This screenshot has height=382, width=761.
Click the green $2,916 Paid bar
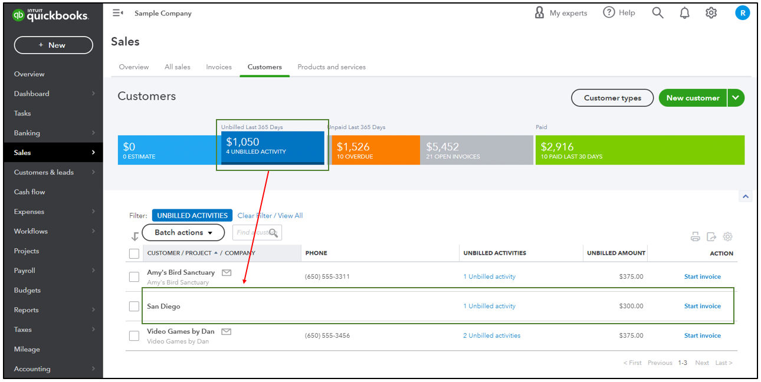[639, 150]
